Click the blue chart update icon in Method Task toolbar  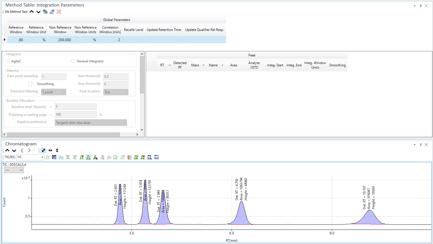tap(52, 12)
